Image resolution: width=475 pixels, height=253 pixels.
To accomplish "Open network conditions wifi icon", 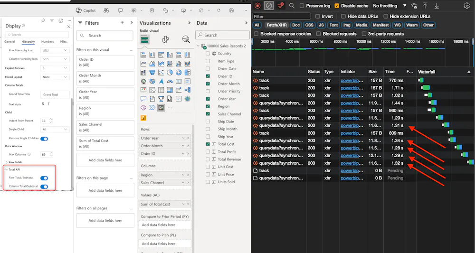I will coord(414,6).
